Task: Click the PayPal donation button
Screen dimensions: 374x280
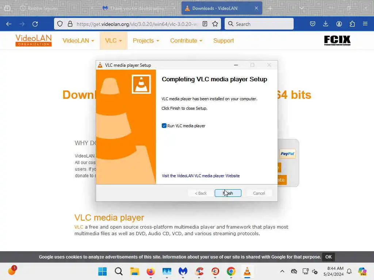Action: (x=287, y=154)
